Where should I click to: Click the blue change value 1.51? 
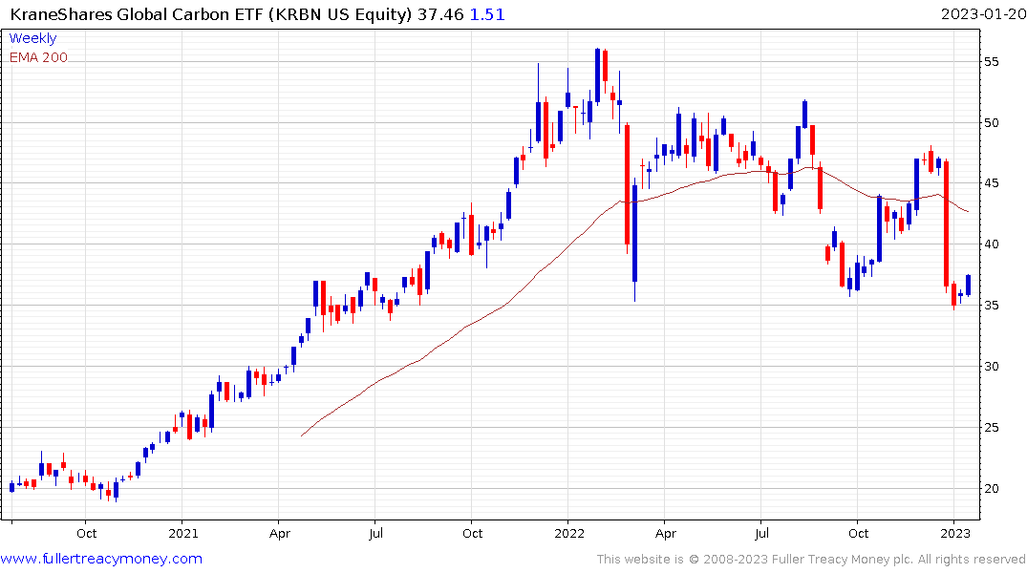point(487,14)
